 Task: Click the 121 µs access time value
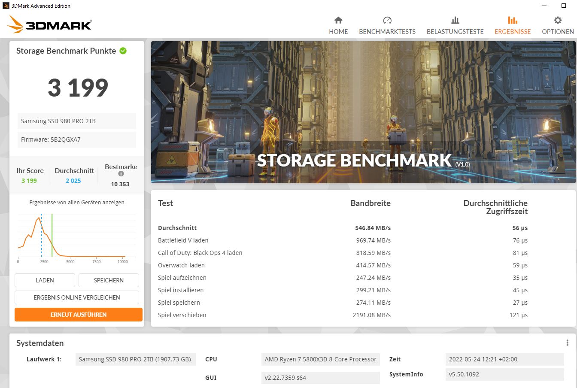pyautogui.click(x=519, y=315)
